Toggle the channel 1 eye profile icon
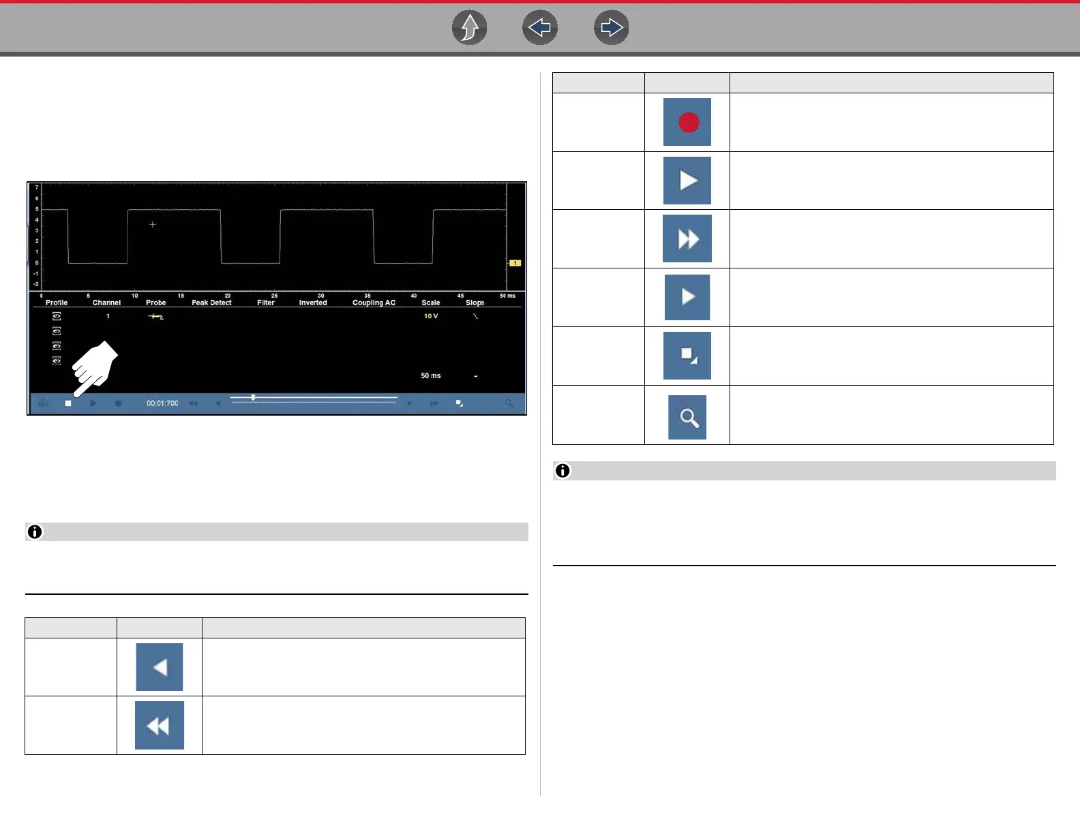The width and height of the screenshot is (1080, 834). tap(57, 316)
